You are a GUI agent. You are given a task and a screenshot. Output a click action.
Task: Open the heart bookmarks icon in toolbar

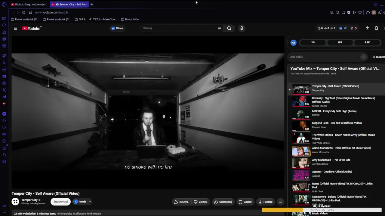(x=360, y=13)
